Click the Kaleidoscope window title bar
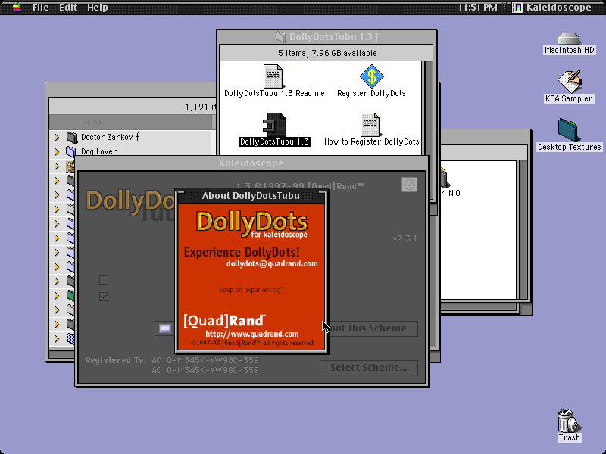 [x=251, y=163]
